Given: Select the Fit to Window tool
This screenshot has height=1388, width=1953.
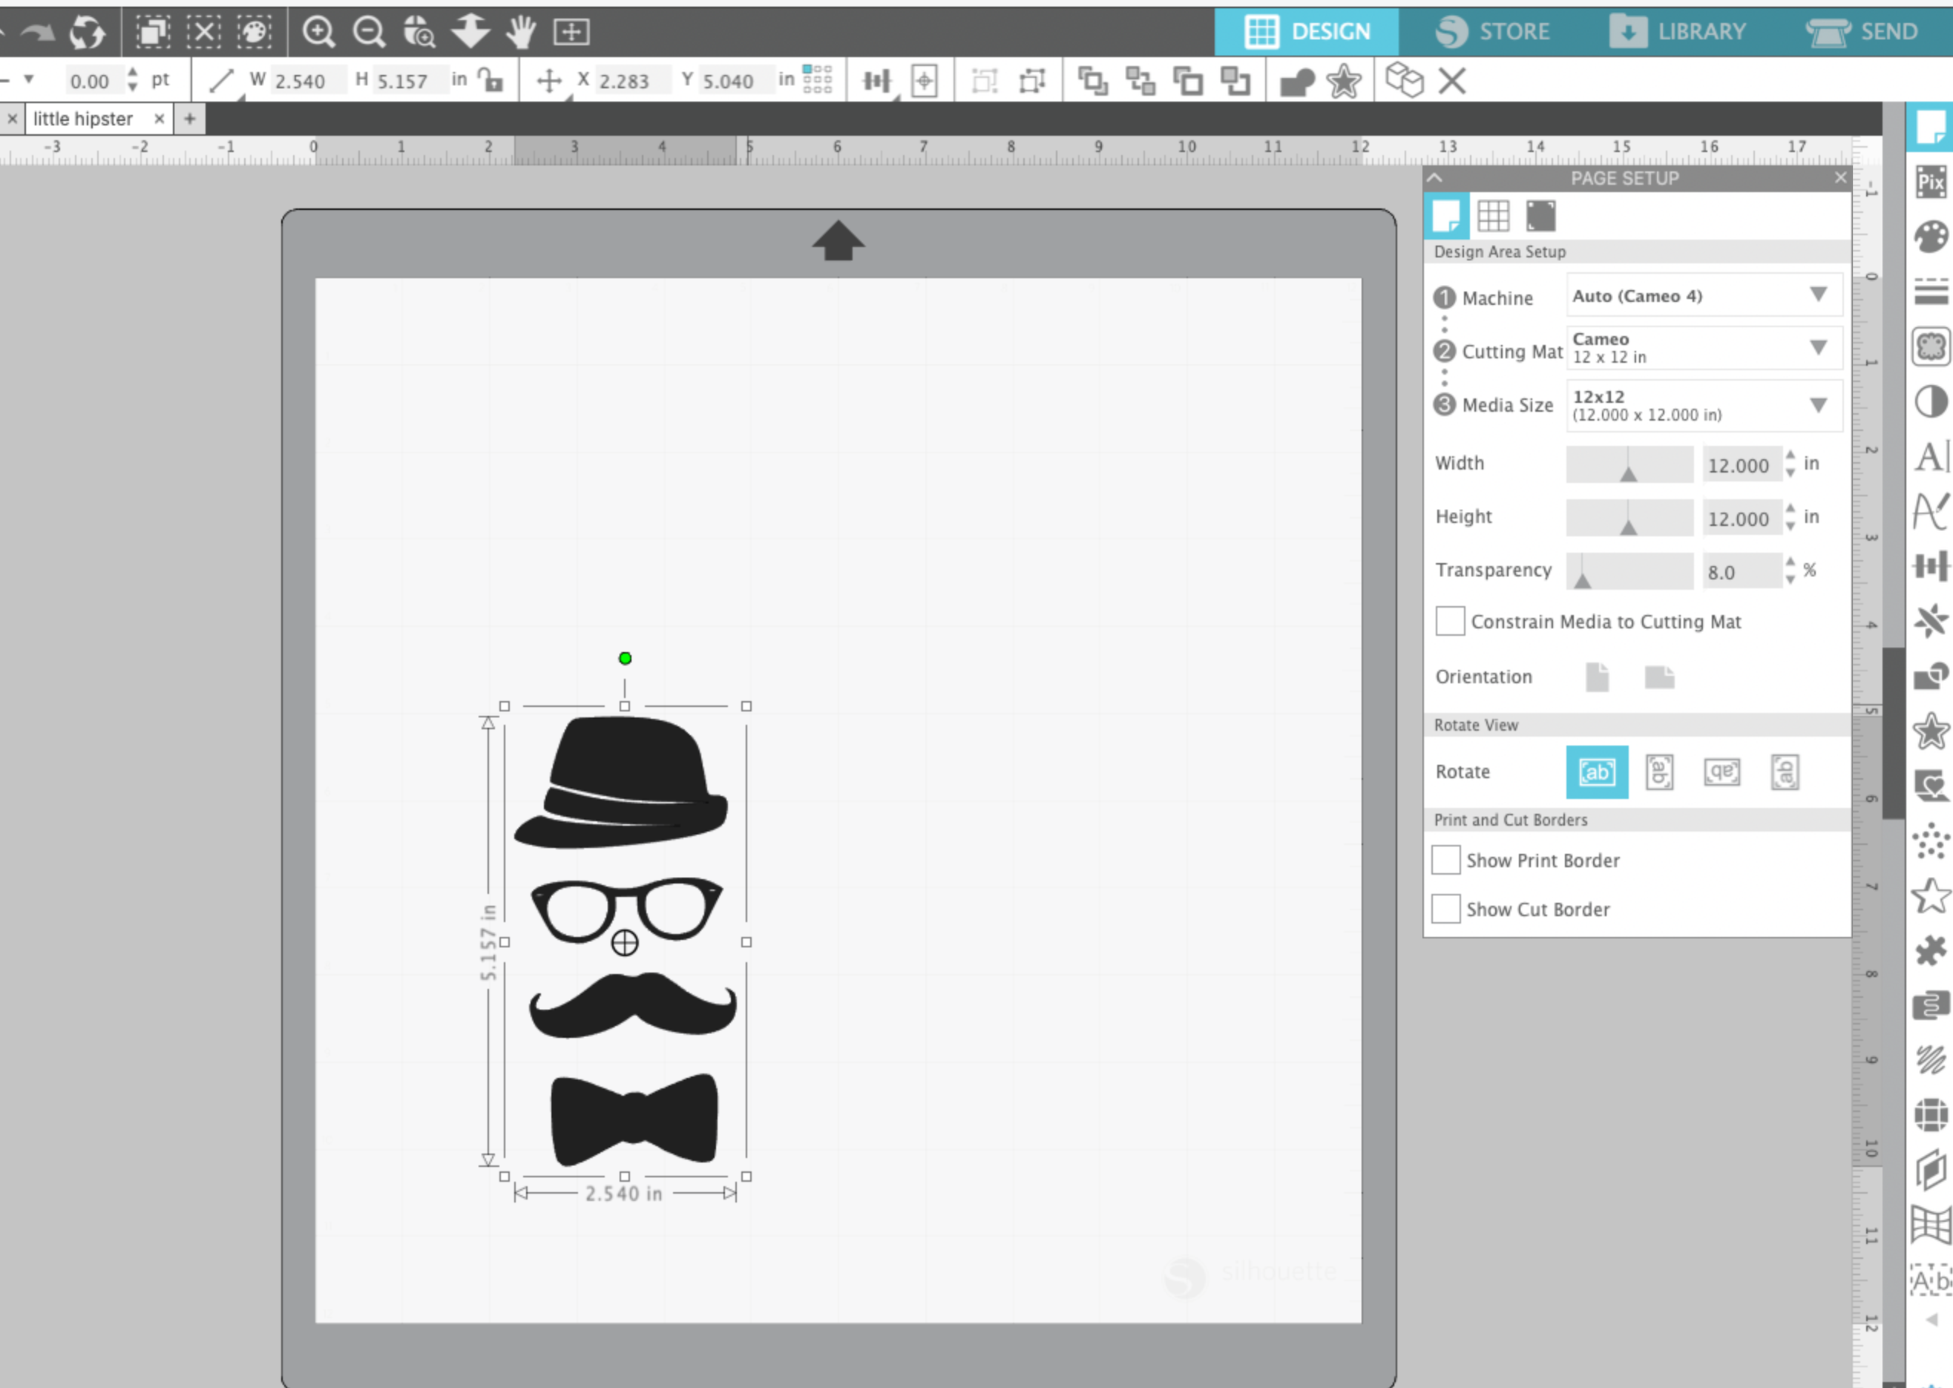Looking at the screenshot, I should [x=571, y=33].
